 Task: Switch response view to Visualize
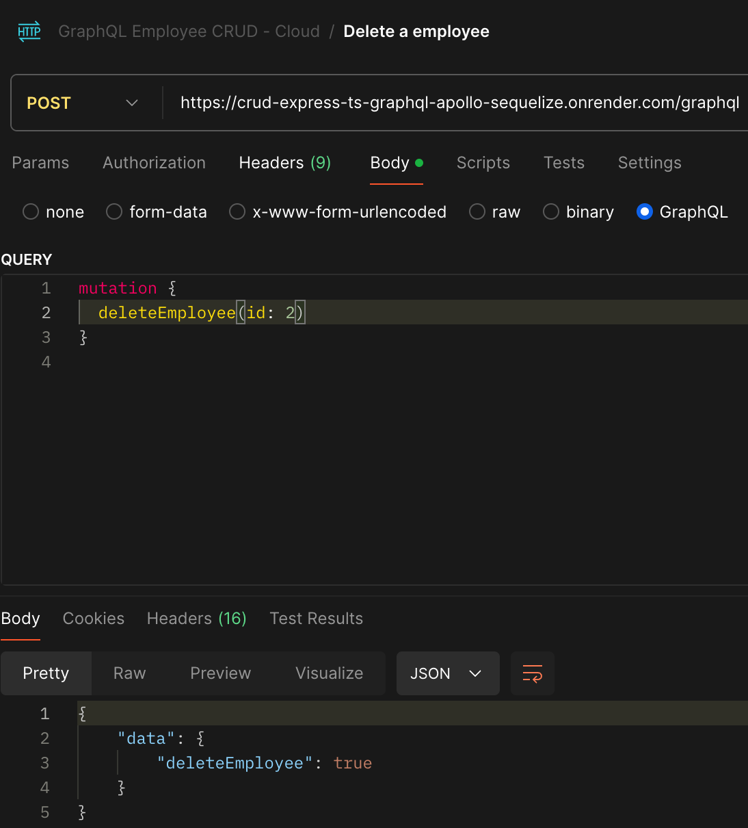(329, 673)
